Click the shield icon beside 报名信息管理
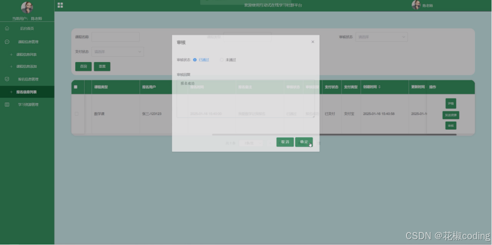Viewport: 492px width, 245px height. click(7, 79)
